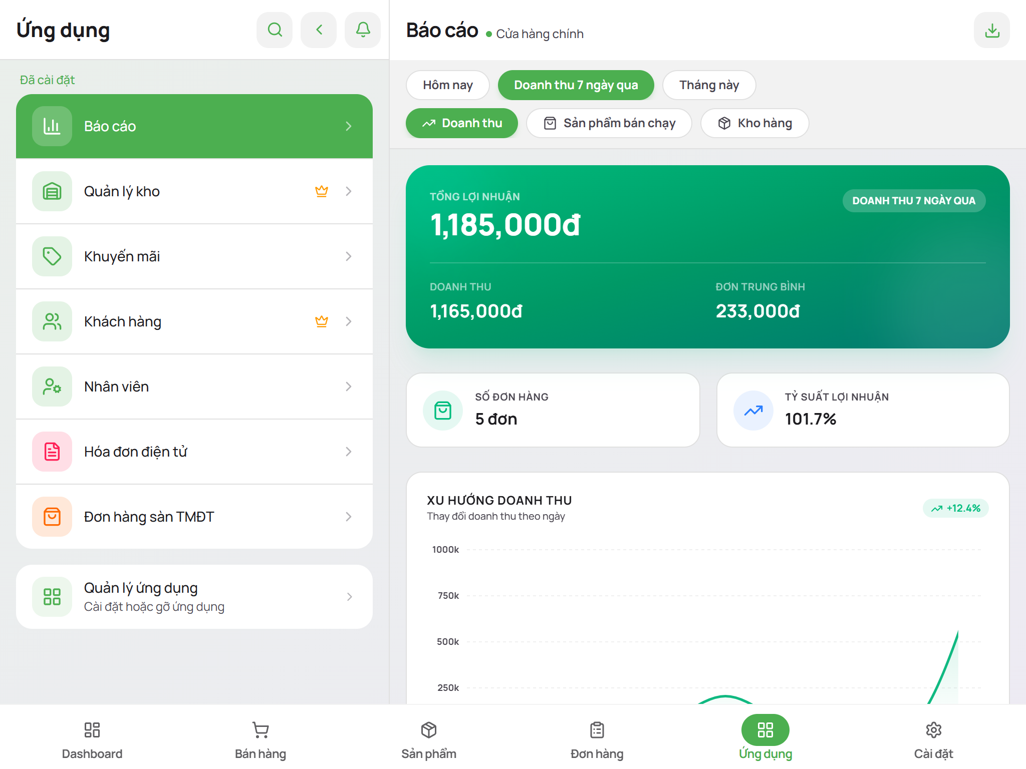Click the back arrow icon in header
The image size is (1026, 769).
point(319,30)
